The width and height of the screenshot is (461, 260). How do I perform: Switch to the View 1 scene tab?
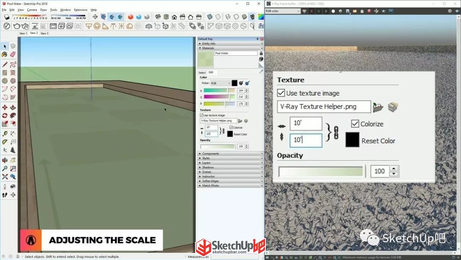[23, 33]
